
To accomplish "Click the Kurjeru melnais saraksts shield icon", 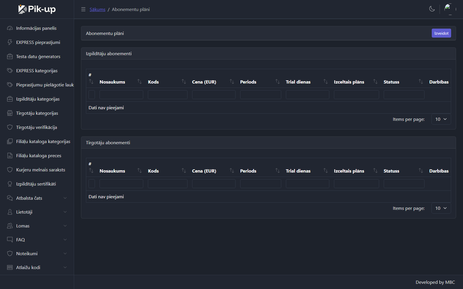I will (10, 170).
